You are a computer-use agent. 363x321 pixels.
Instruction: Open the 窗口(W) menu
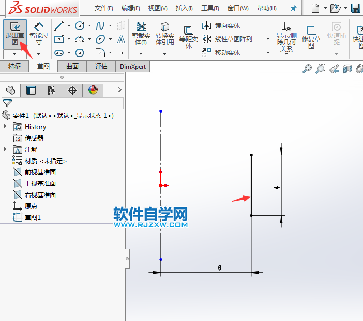tap(238, 8)
